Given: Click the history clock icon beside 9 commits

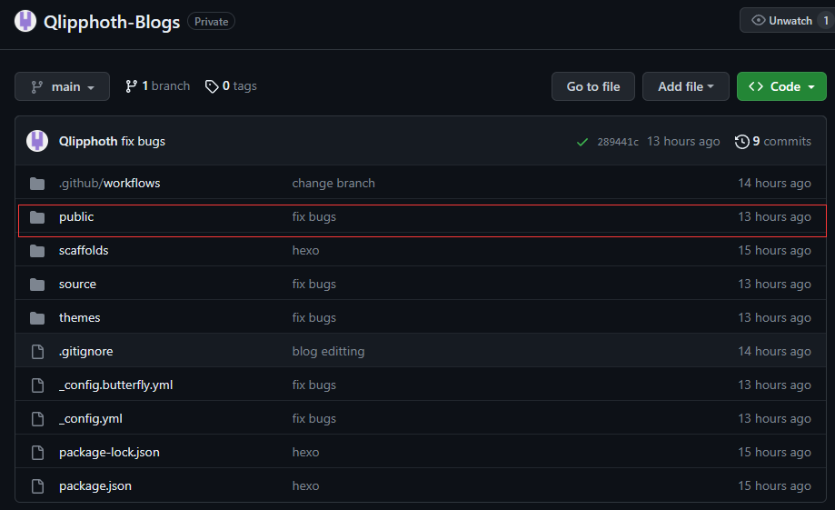Looking at the screenshot, I should pyautogui.click(x=741, y=142).
